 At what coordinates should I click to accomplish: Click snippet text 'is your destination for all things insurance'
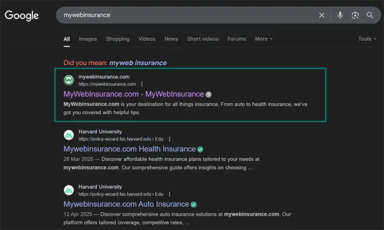tap(169, 104)
